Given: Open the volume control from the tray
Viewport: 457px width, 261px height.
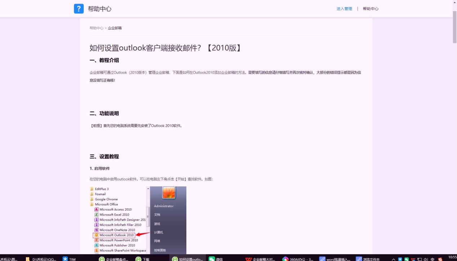Looking at the screenshot, I should (x=426, y=259).
